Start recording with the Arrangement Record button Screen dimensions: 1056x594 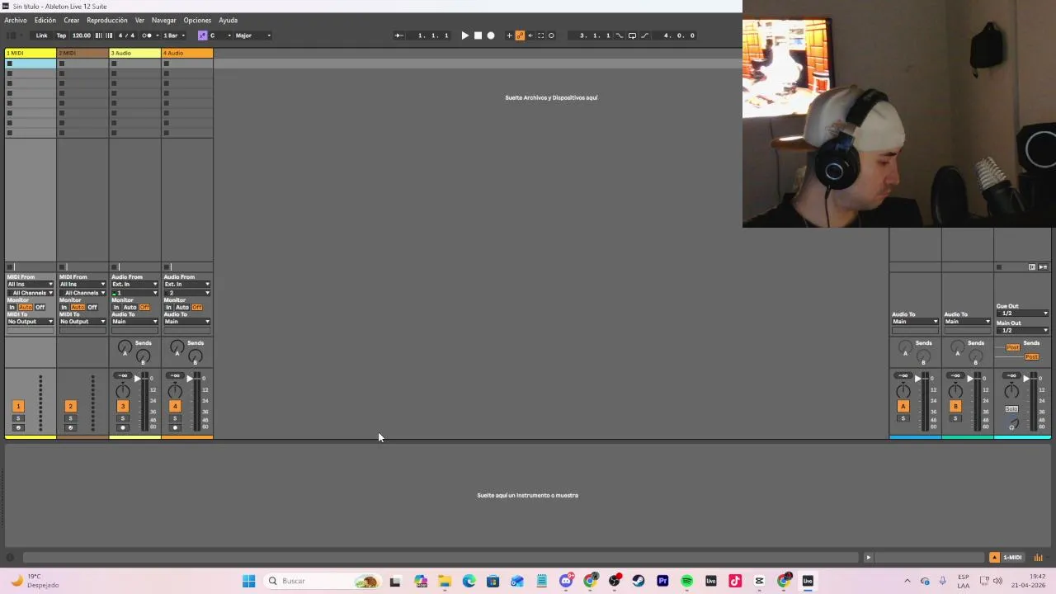[x=491, y=35]
